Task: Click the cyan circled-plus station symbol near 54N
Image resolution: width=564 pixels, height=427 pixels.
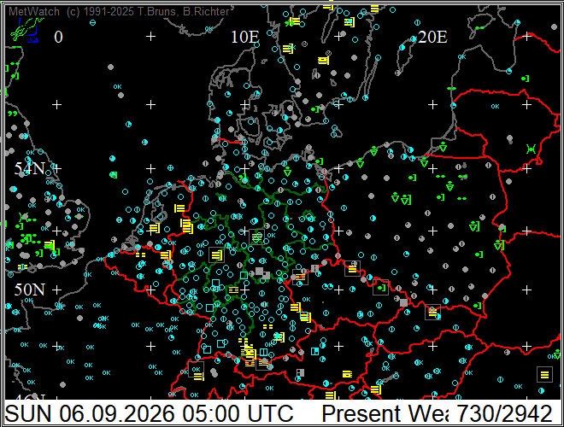Action: coord(171,167)
